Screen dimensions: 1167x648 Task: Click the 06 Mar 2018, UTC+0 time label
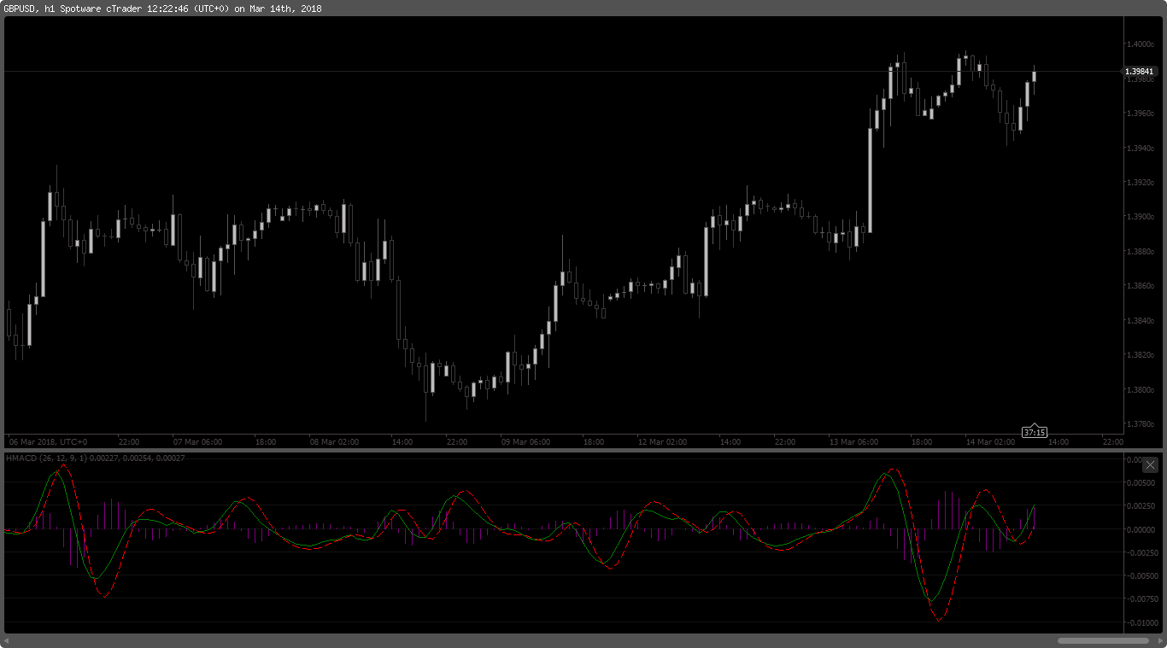click(48, 442)
